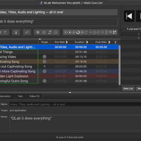The image size is (141, 141).
Task: Select the "...of Things" cue row
Action: point(59,52)
